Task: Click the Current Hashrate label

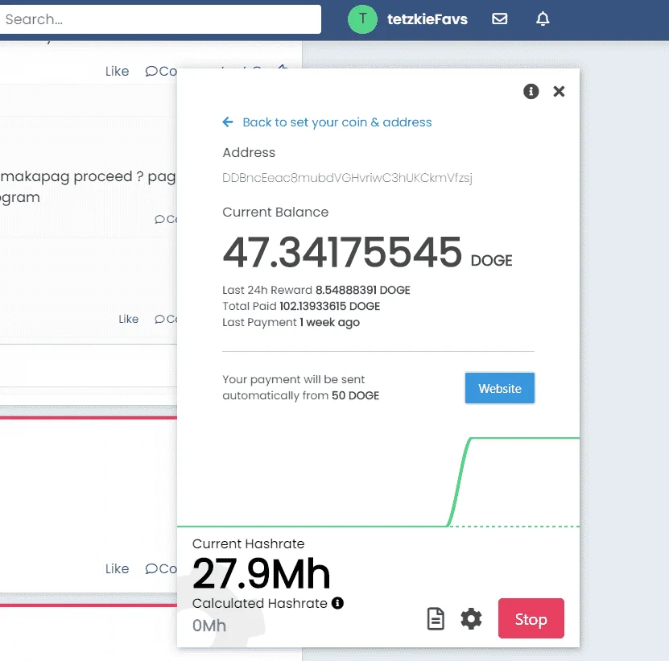Action: coord(248,543)
